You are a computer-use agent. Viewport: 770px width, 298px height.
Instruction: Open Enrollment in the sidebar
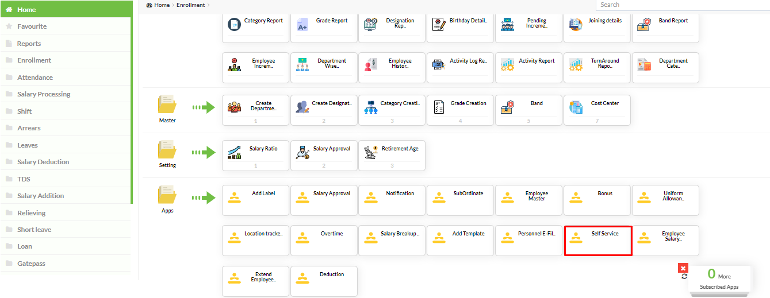click(66, 60)
